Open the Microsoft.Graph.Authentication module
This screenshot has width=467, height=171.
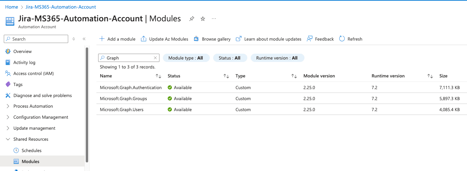click(x=131, y=87)
